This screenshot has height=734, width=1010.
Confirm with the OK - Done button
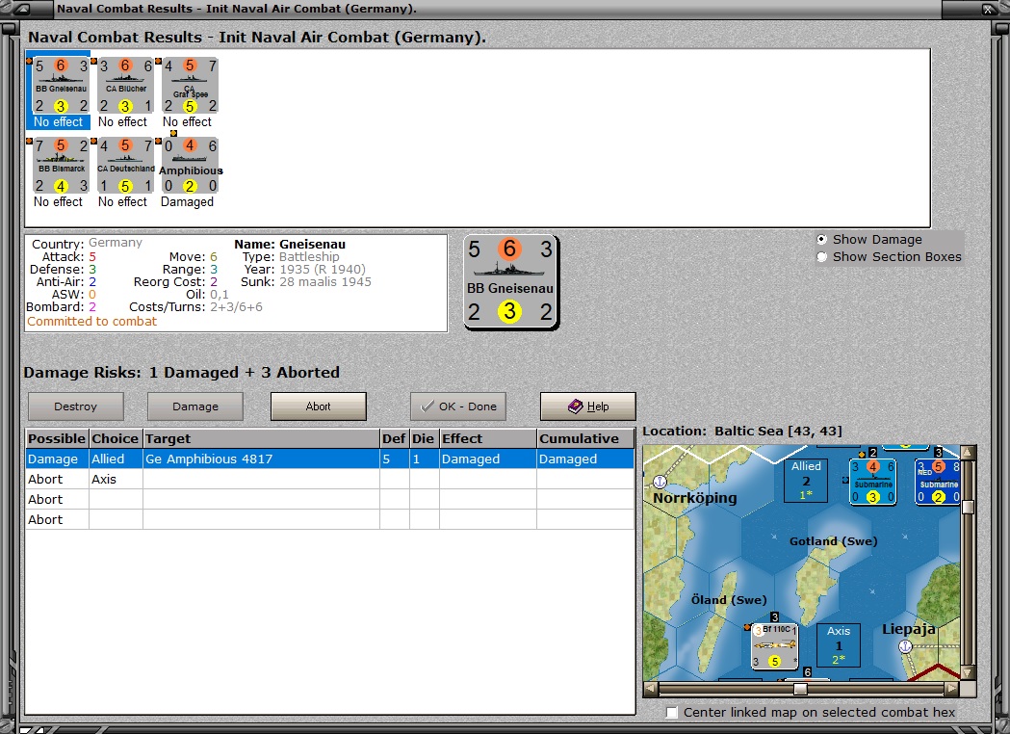(458, 406)
